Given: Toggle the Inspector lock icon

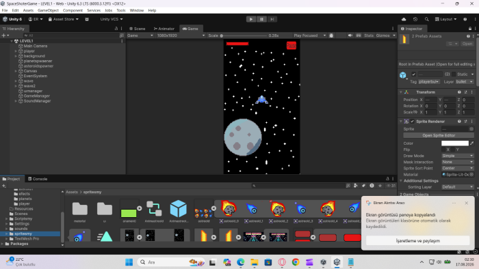Looking at the screenshot, I should point(470,29).
